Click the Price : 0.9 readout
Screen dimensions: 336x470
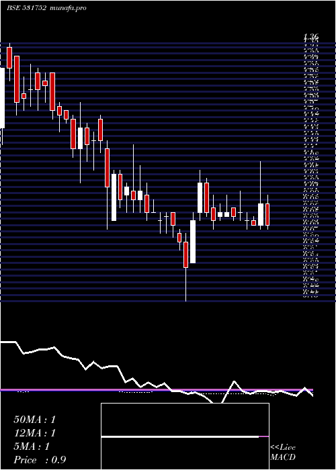(x=40, y=460)
